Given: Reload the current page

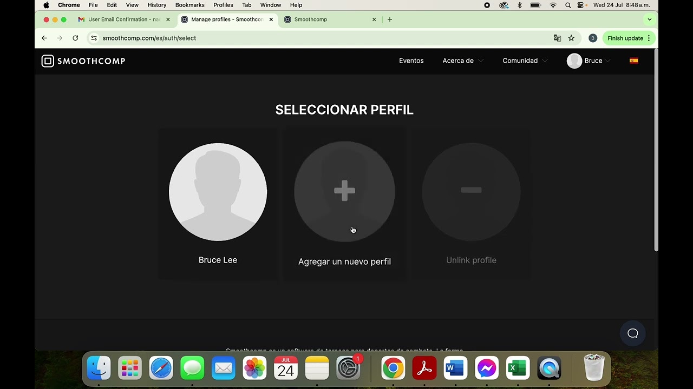Looking at the screenshot, I should (75, 38).
